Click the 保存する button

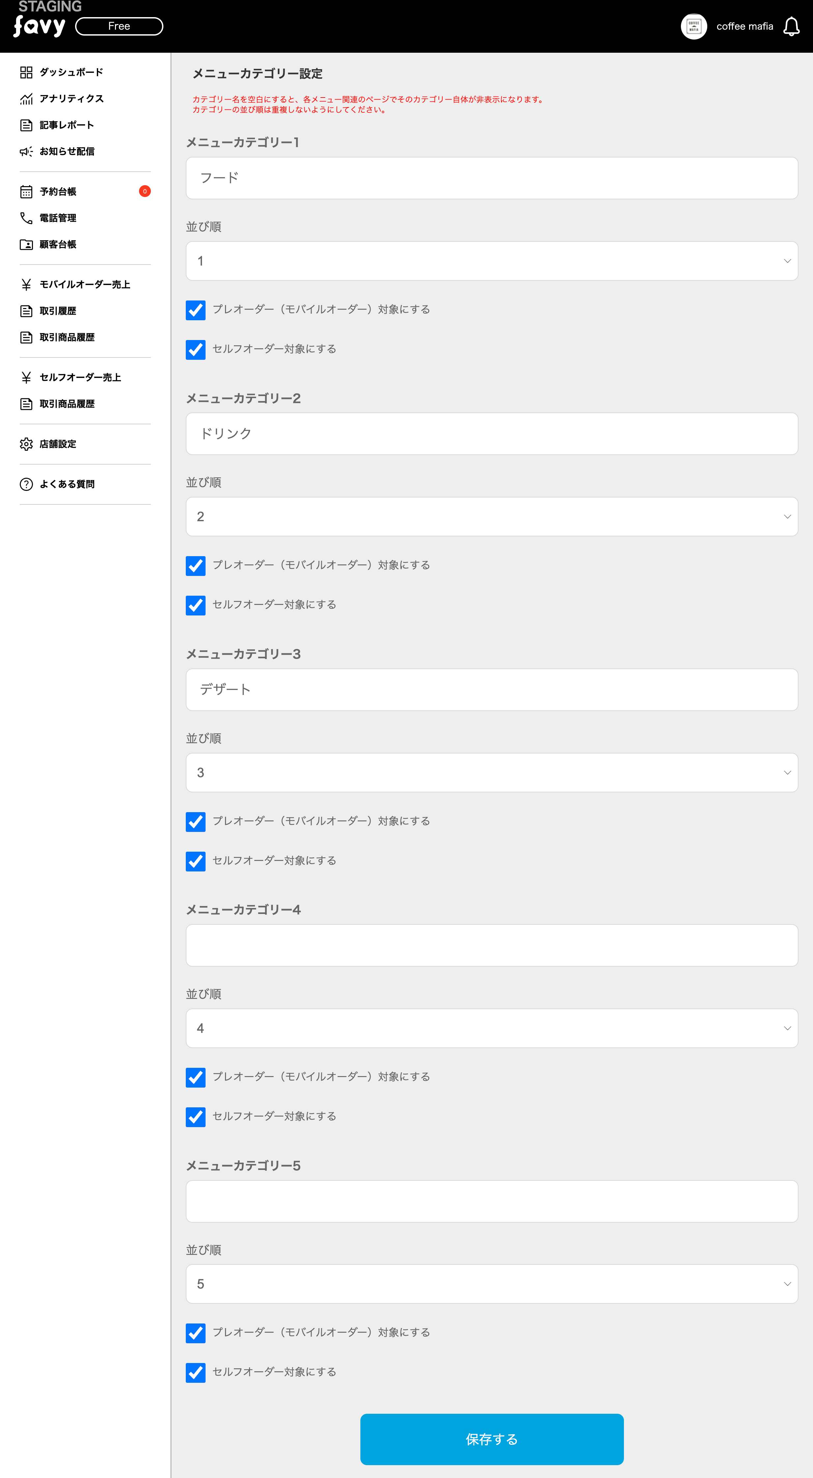point(492,1439)
